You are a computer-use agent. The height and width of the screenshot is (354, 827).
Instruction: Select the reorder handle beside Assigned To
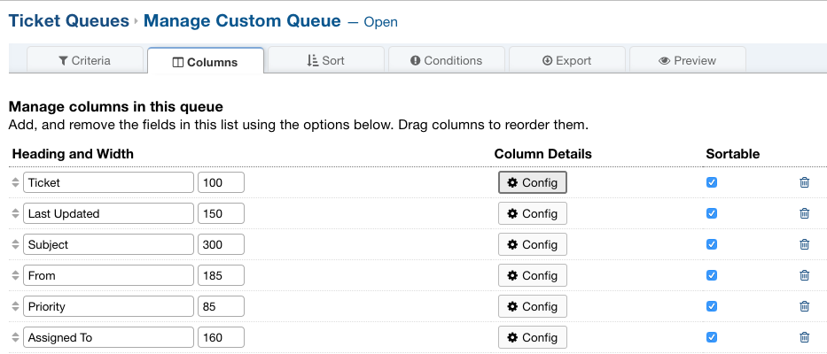[15, 337]
